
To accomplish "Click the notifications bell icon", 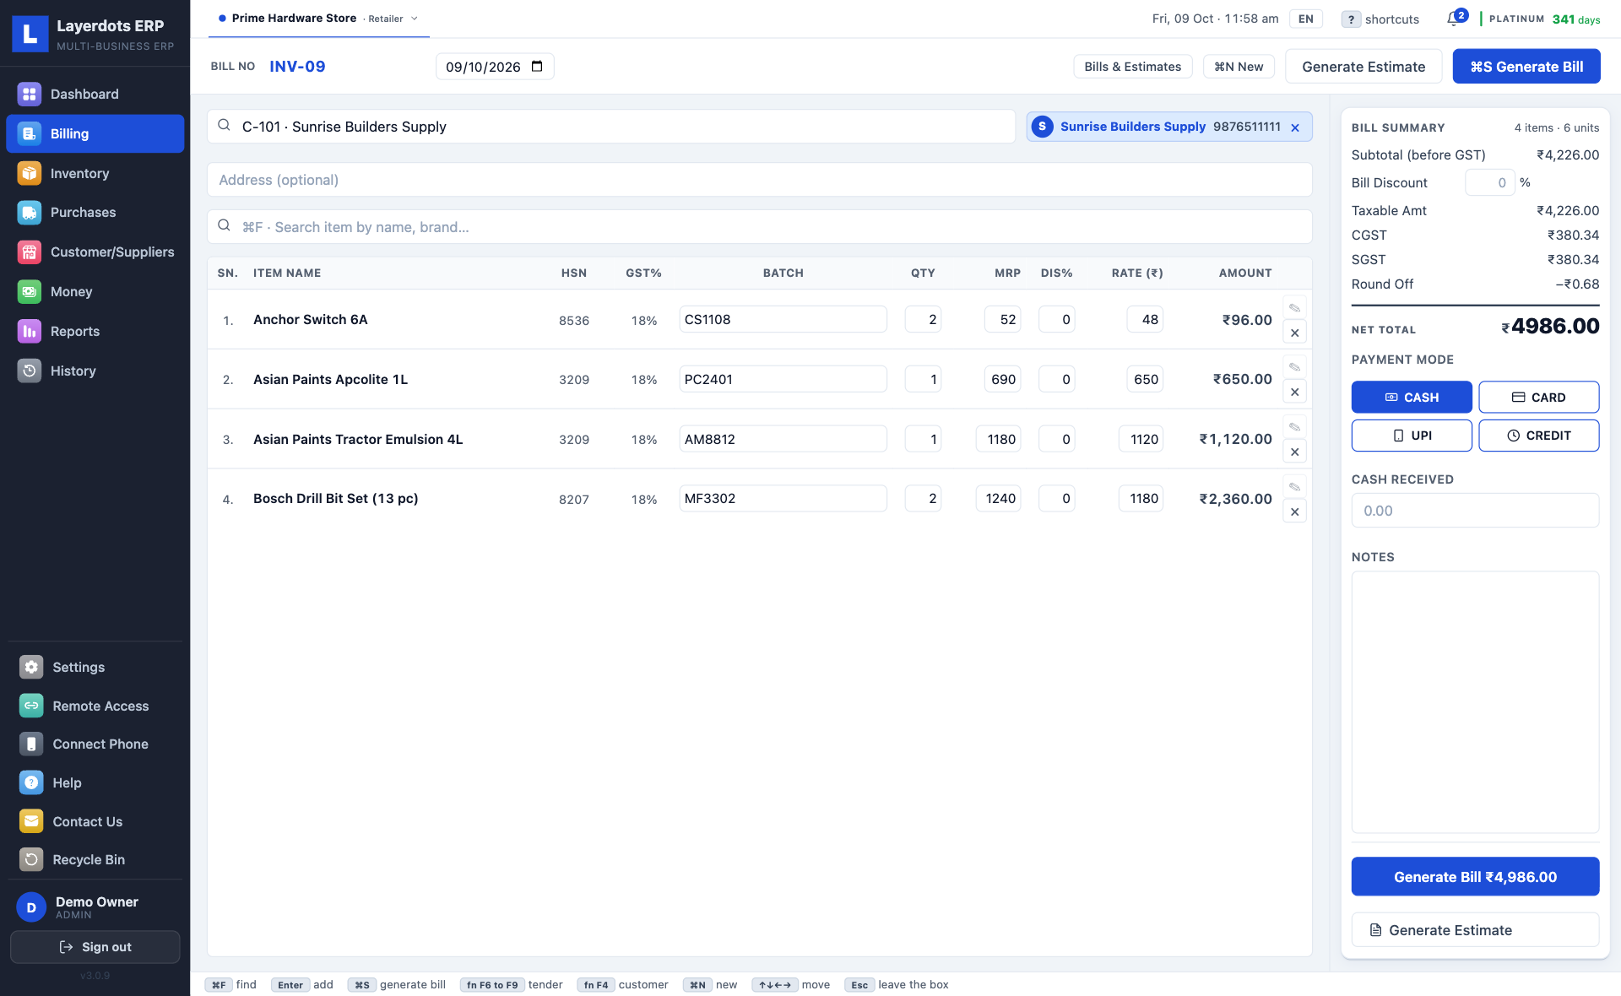I will click(1453, 19).
